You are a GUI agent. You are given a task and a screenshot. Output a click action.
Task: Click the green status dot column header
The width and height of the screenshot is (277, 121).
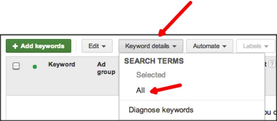click(35, 67)
